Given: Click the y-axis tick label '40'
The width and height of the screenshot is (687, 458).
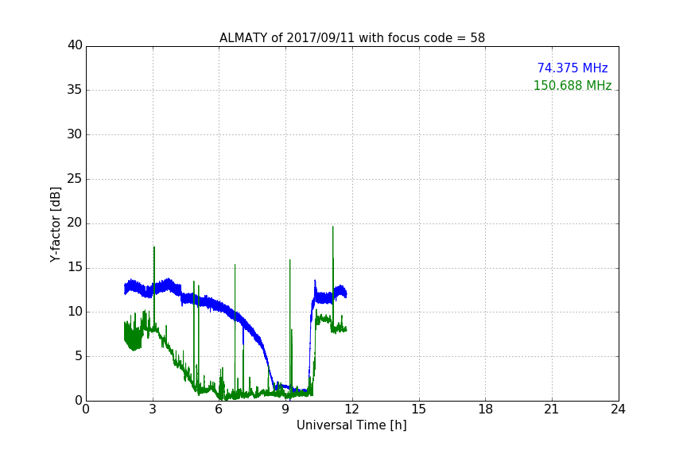Looking at the screenshot, I should pyautogui.click(x=75, y=45).
